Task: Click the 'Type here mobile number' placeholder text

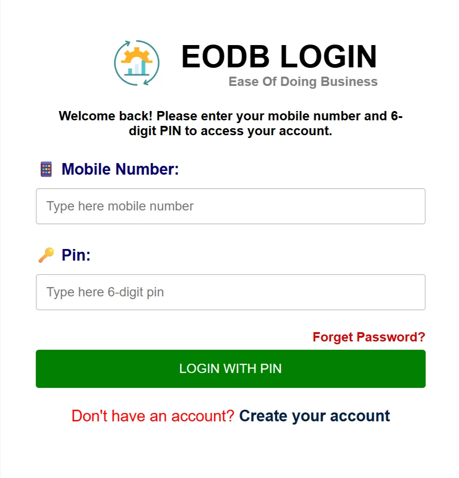Action: [120, 206]
